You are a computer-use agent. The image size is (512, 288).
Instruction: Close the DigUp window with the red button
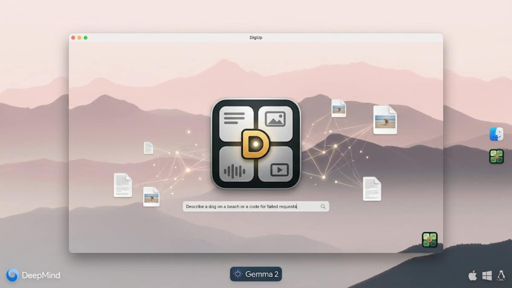(x=73, y=38)
